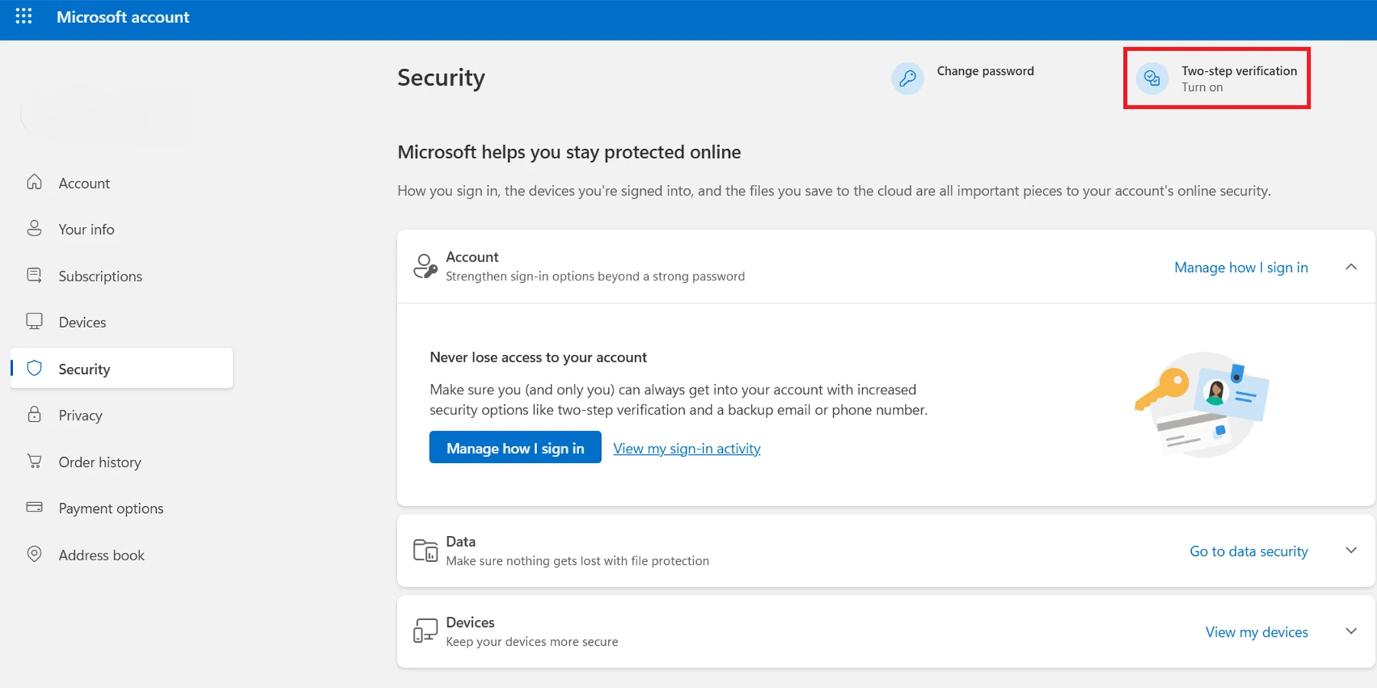Click the Address book location icon
Screen dimensions: 1377x688
[34, 554]
